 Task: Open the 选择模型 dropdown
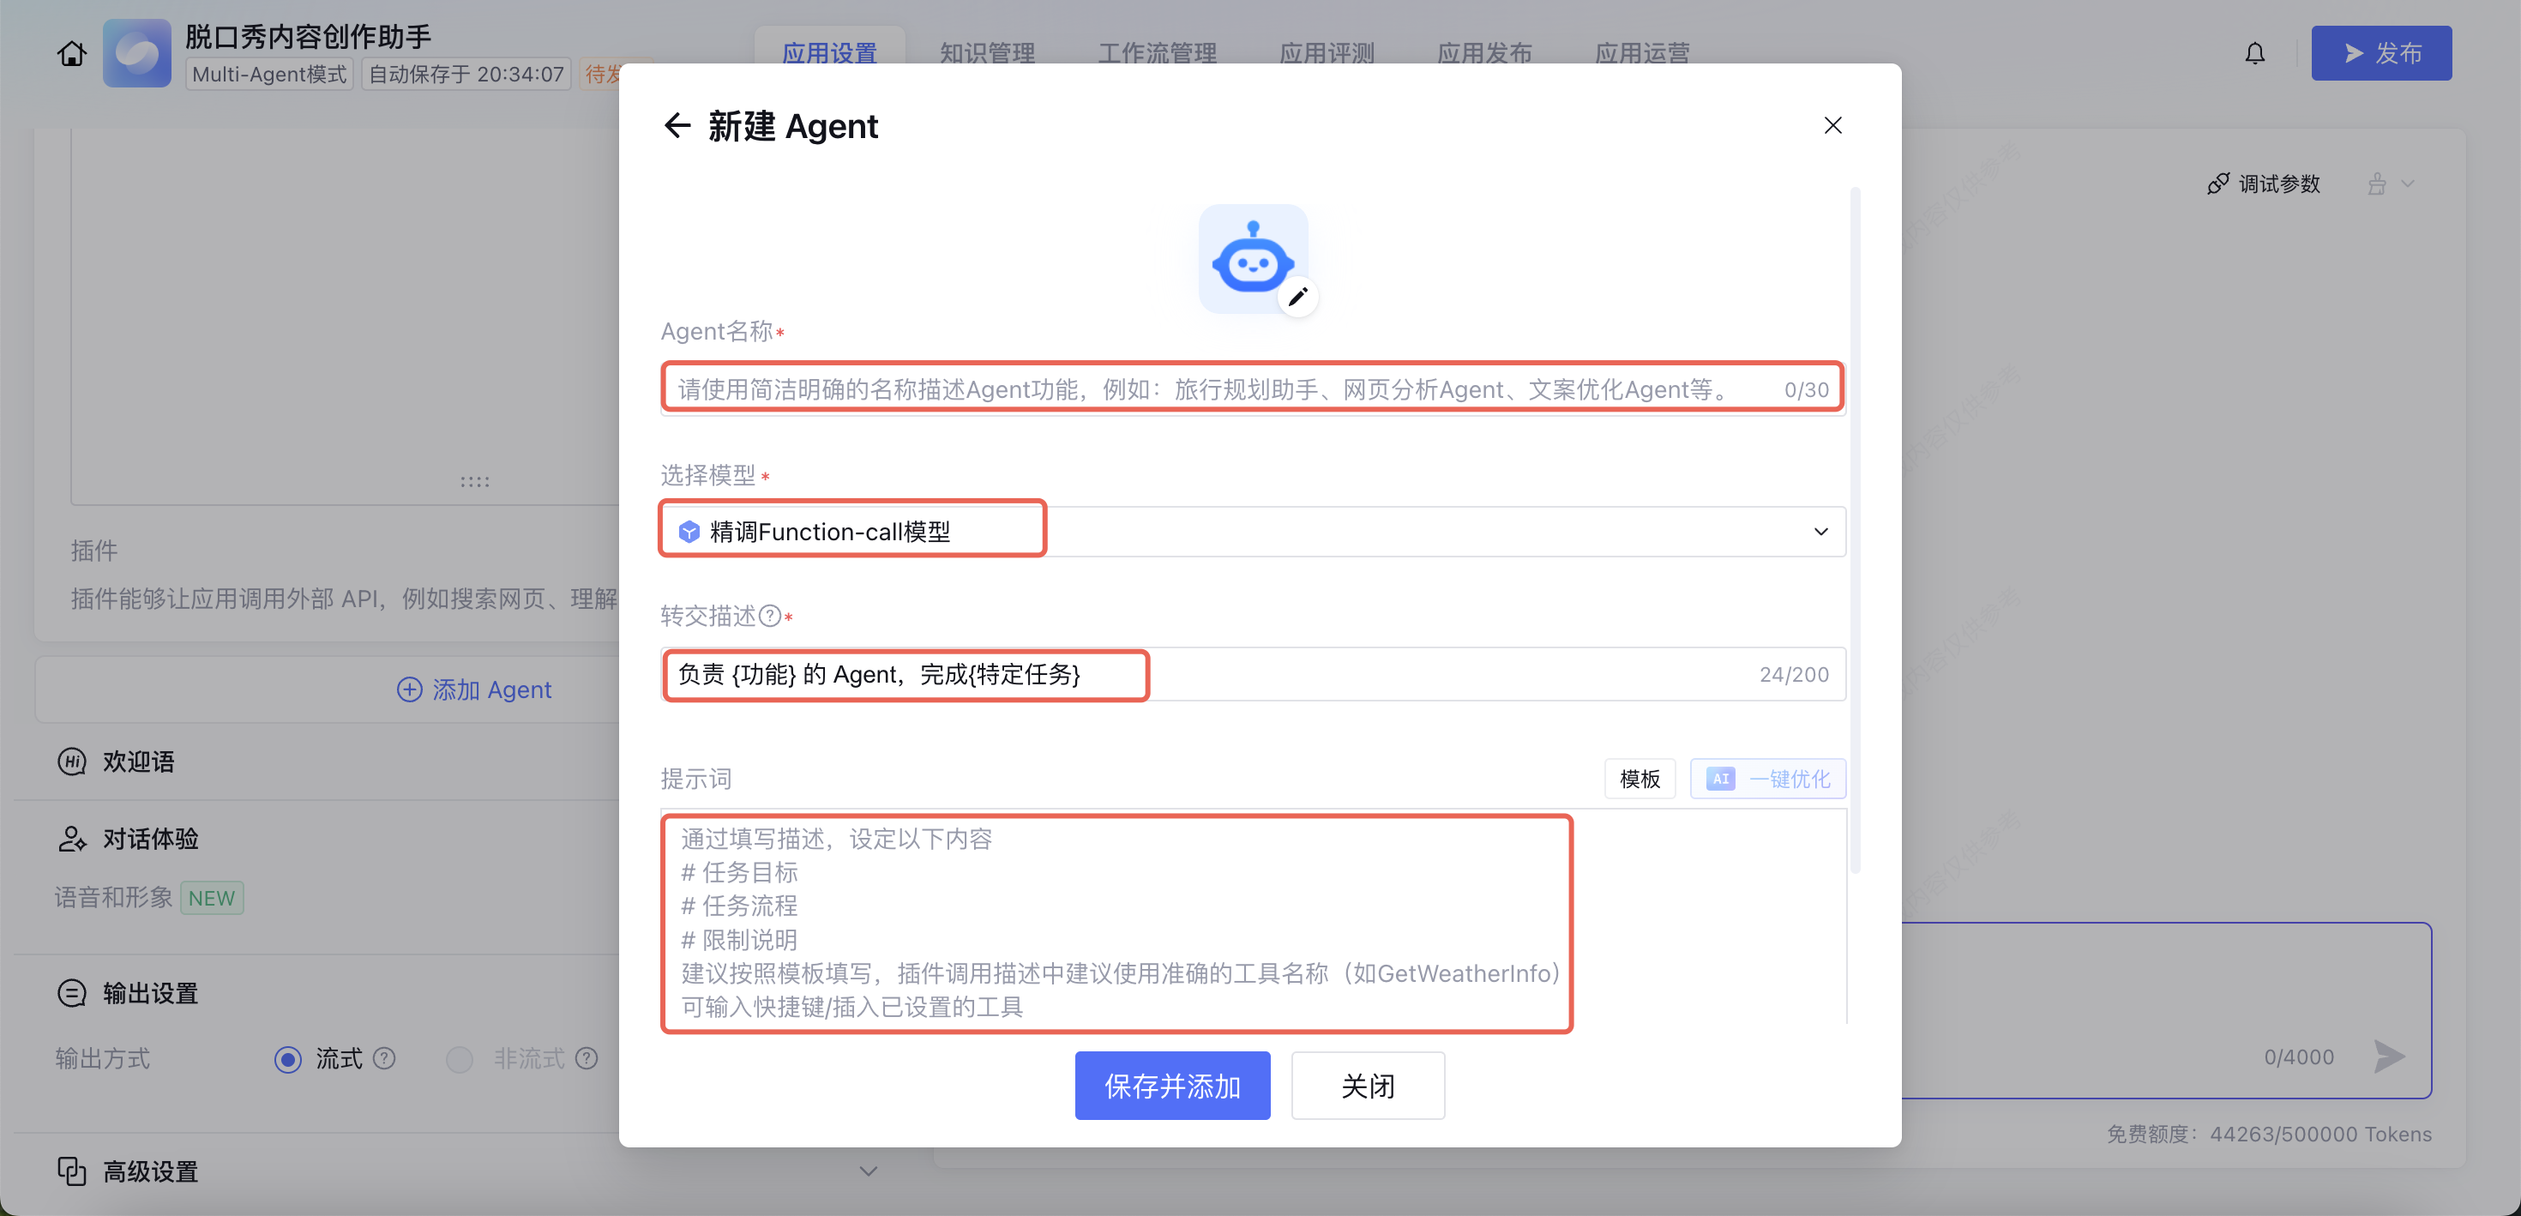tap(1820, 532)
